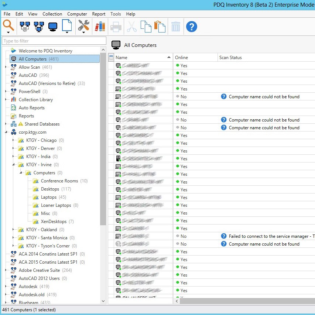Open search icon dropdown arrow
The width and height of the screenshot is (315, 315).
(8, 32)
